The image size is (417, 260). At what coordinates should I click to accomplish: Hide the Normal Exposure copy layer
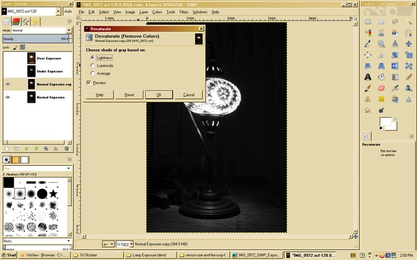coord(8,84)
